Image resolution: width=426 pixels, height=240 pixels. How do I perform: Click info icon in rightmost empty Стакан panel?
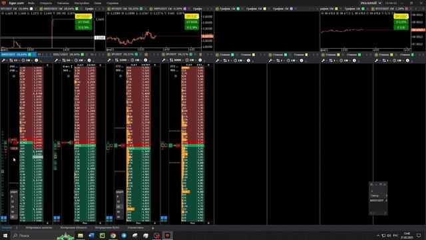coord(407,61)
